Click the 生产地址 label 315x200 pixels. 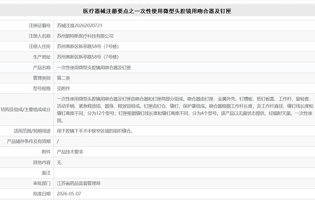click(42, 57)
